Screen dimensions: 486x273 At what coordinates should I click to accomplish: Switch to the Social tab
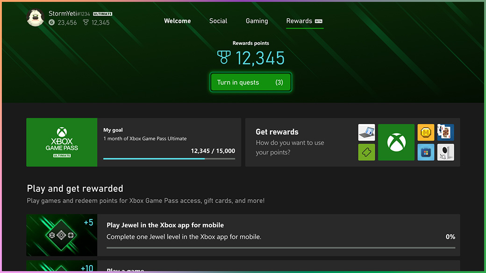tap(218, 21)
